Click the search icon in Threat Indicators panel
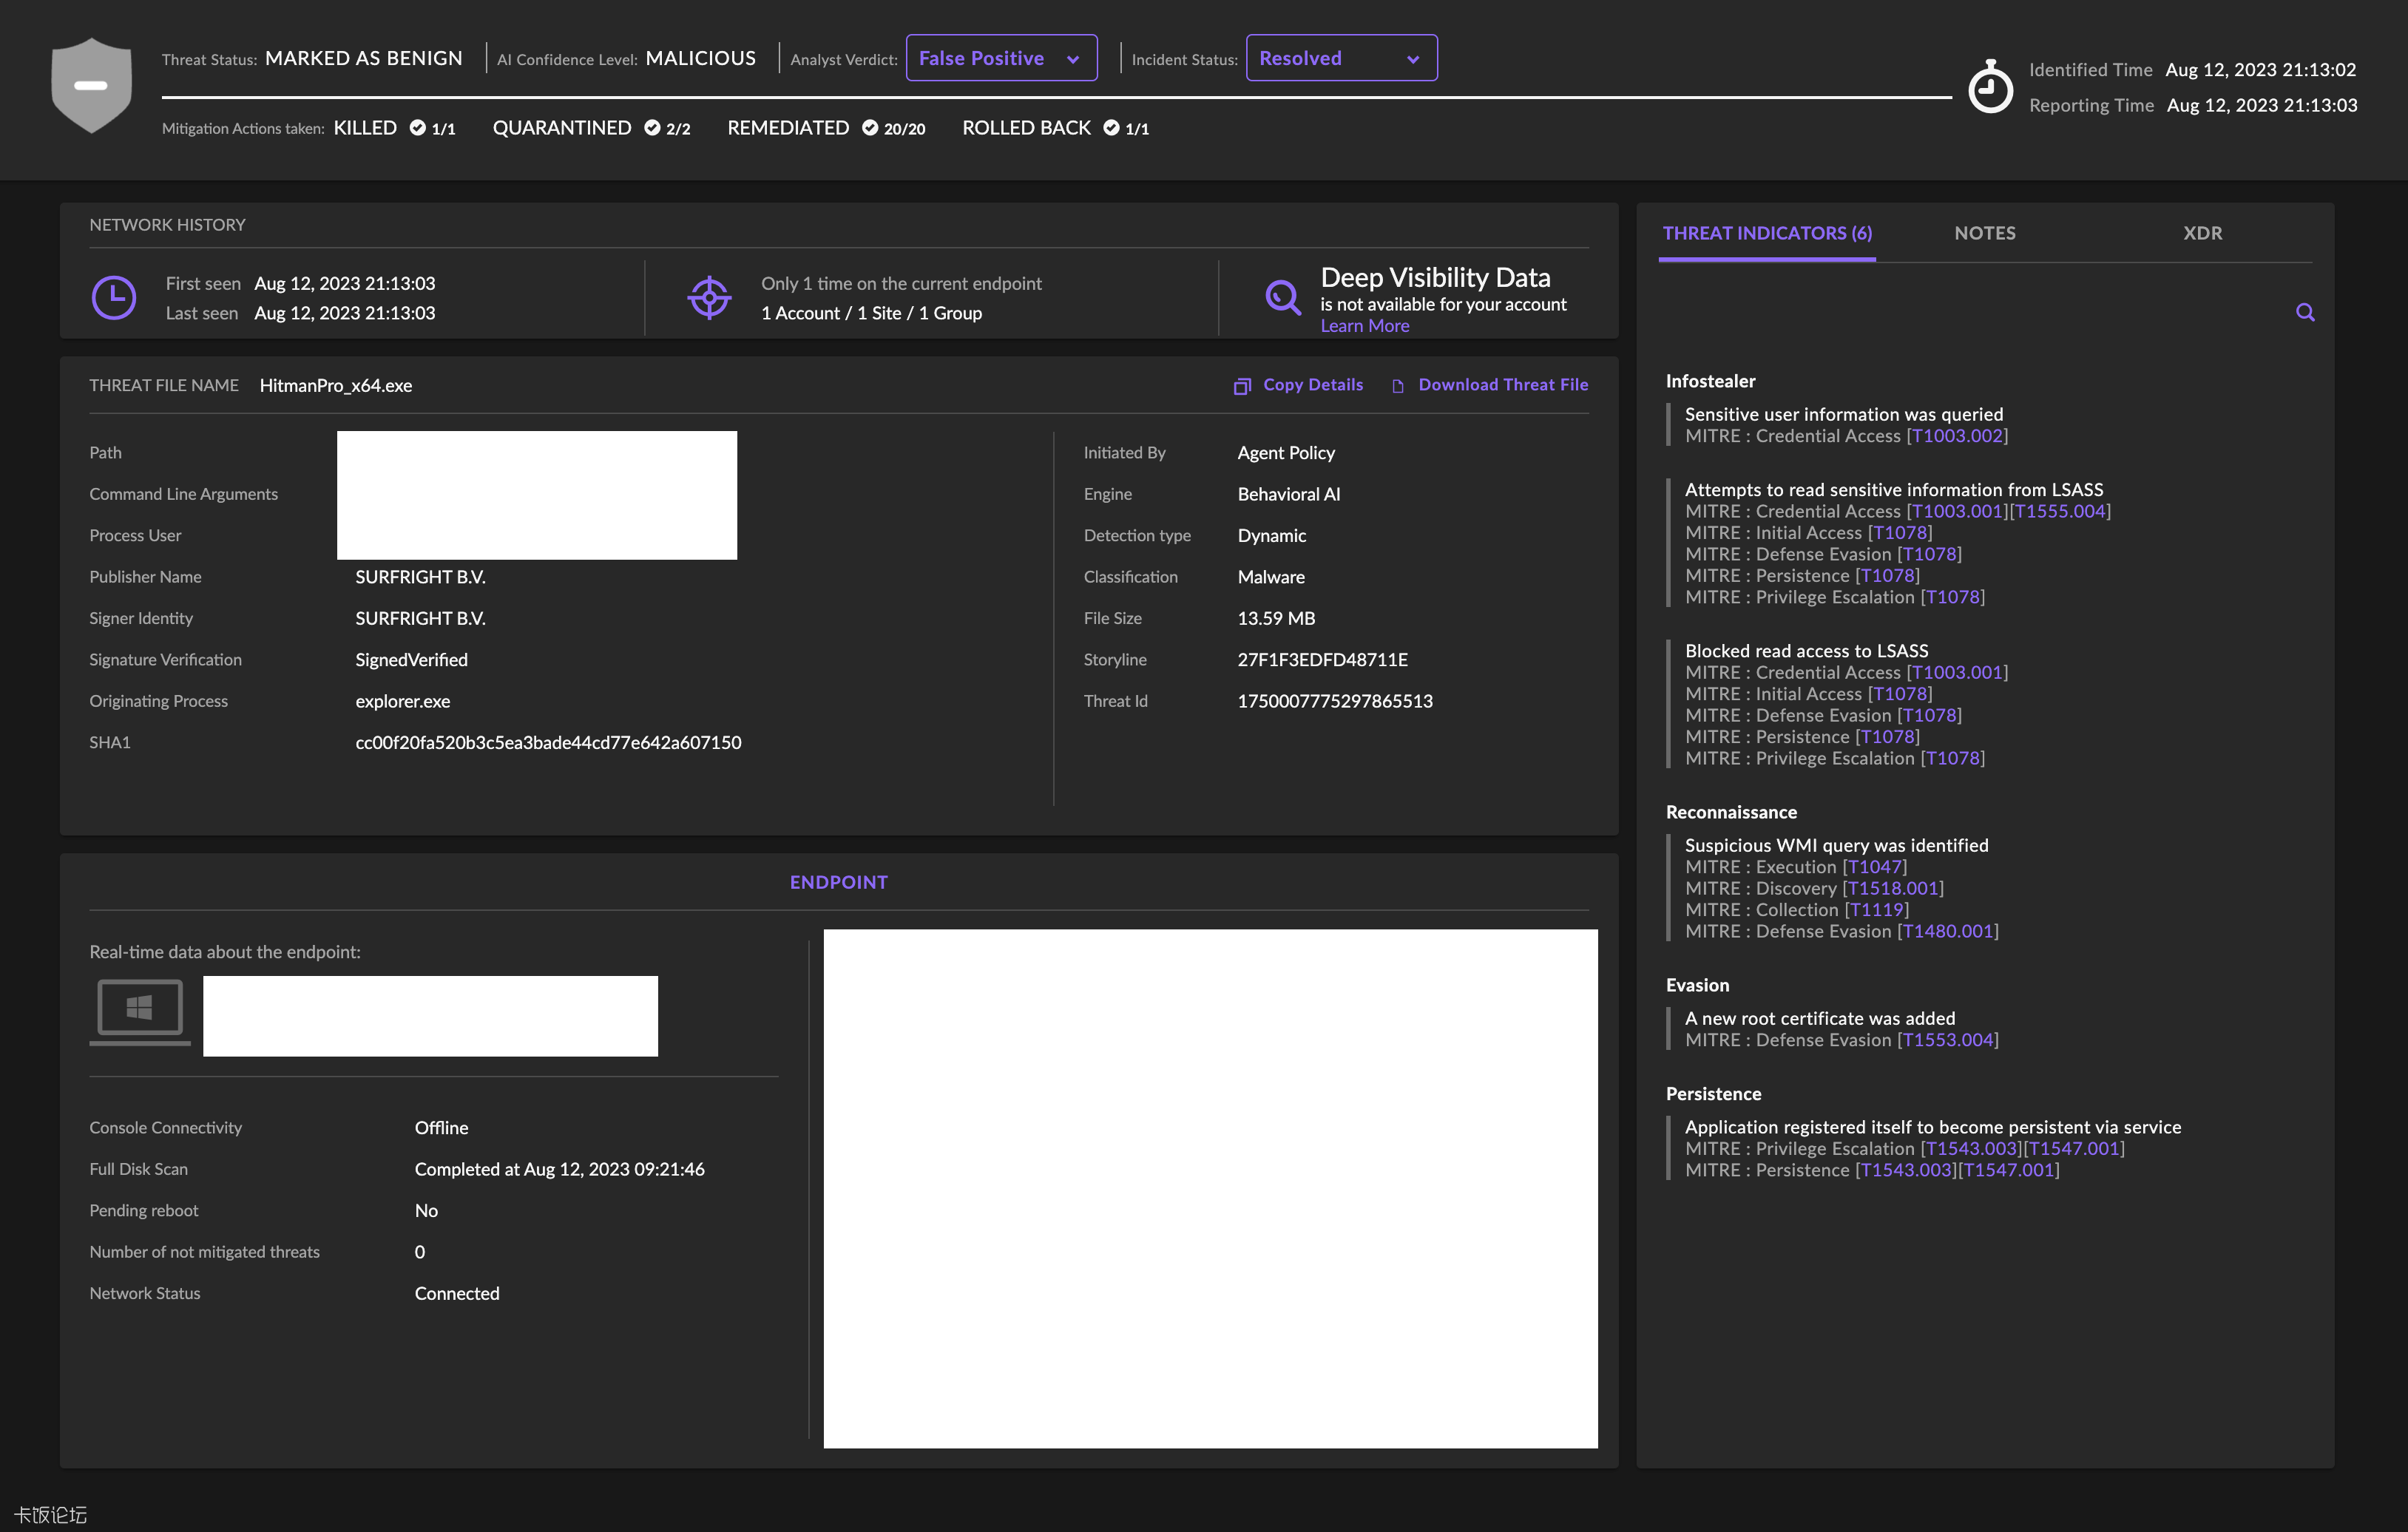 coord(2305,312)
